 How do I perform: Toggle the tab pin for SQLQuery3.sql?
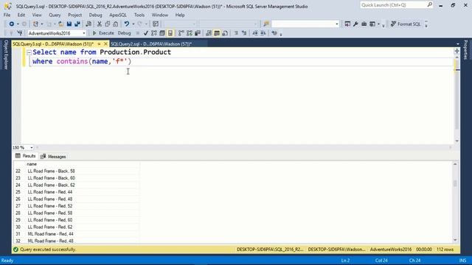click(99, 44)
